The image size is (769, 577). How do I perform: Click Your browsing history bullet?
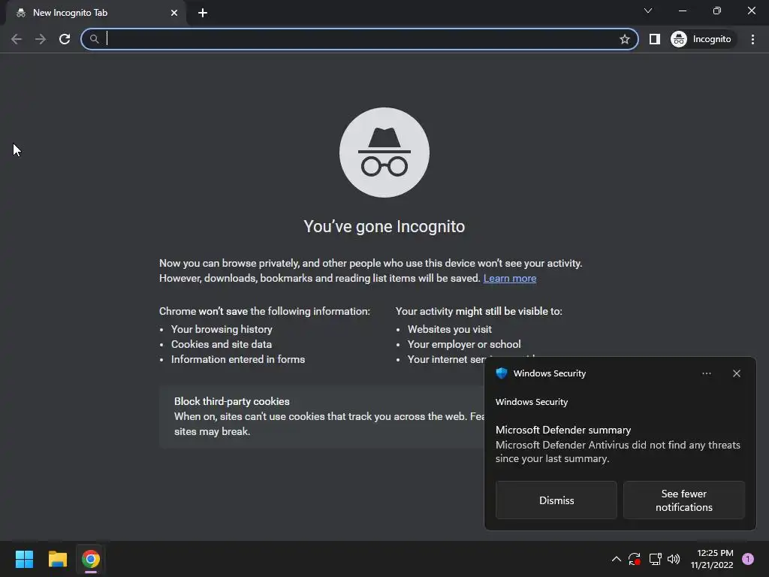(x=222, y=329)
